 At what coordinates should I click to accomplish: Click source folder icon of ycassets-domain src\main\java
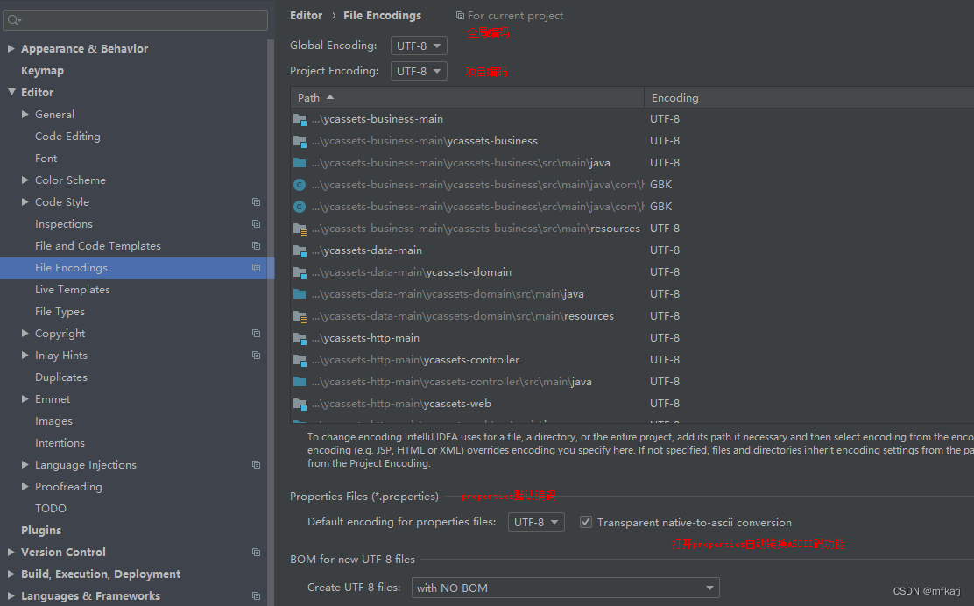tap(300, 294)
